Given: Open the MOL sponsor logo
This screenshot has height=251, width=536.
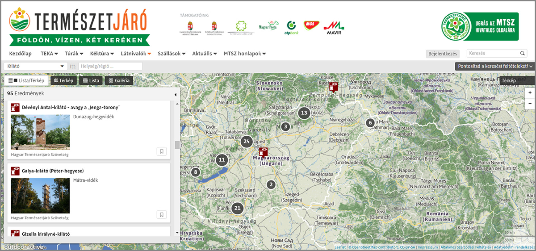Looking at the screenshot, I should click(311, 25).
